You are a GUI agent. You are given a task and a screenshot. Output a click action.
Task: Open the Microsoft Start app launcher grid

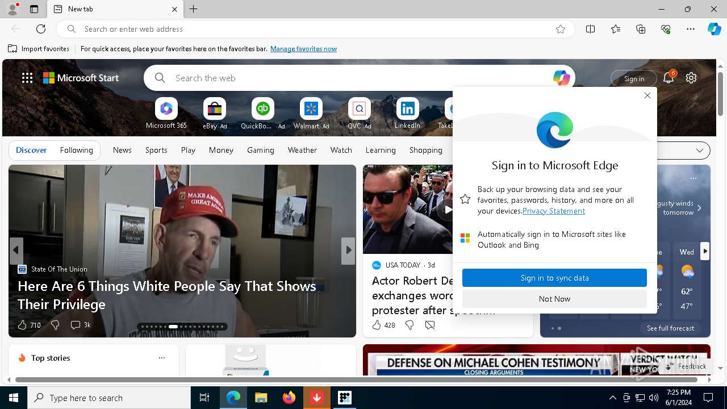(x=27, y=78)
